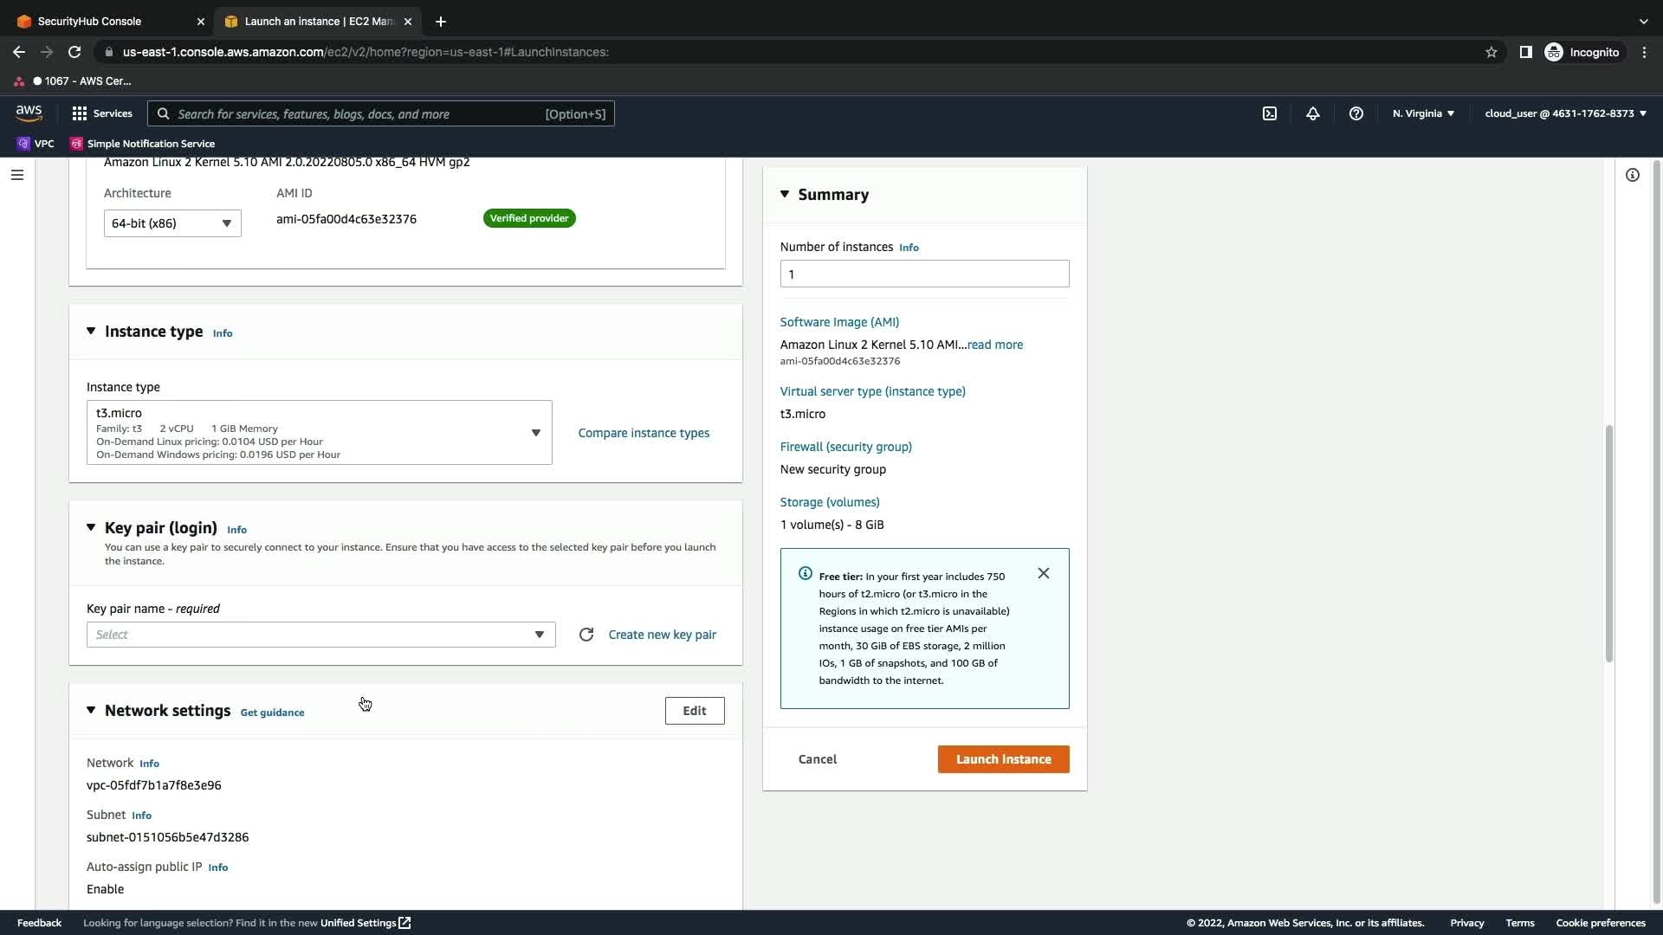Image resolution: width=1663 pixels, height=935 pixels.
Task: Bookmark page with star icon
Action: (x=1492, y=52)
